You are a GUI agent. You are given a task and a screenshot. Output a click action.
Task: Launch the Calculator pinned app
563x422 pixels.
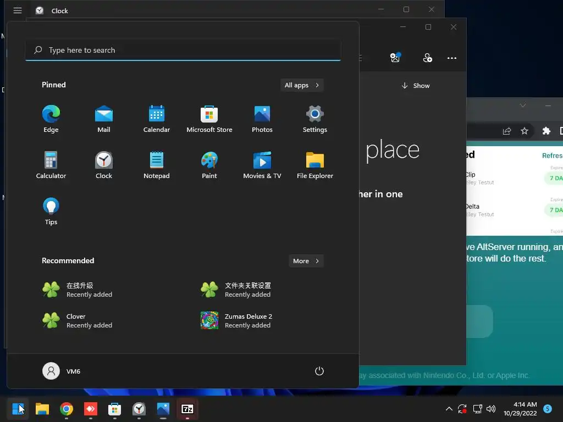click(x=51, y=165)
